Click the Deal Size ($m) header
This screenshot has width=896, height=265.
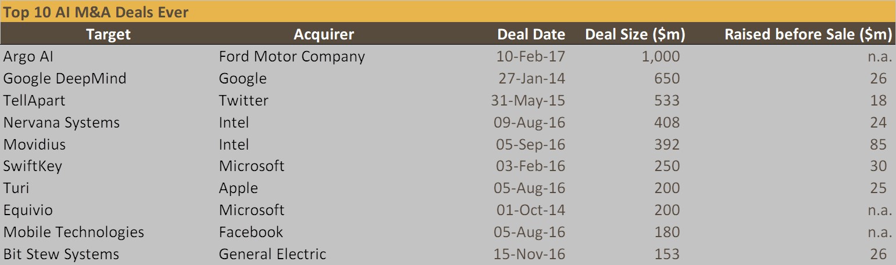pos(635,34)
